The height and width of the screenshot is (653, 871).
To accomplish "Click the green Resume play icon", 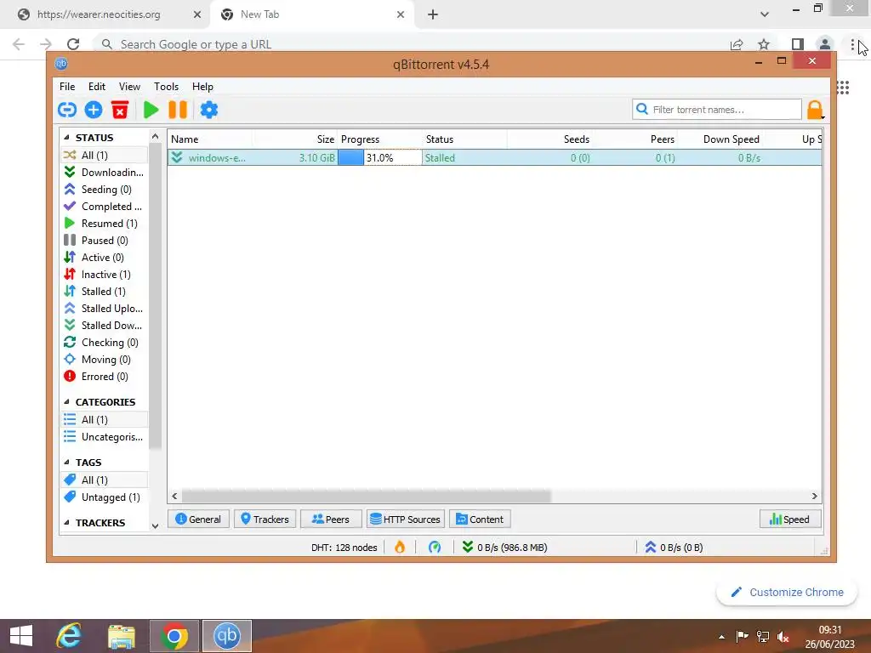I will (151, 110).
